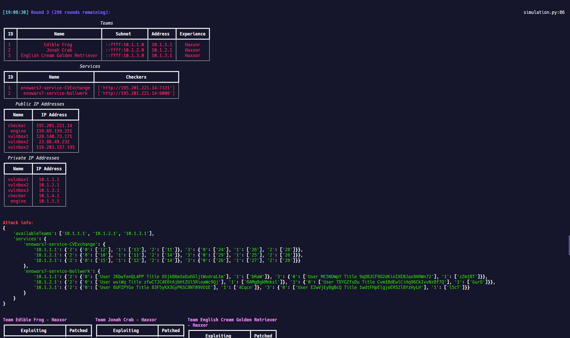The image size is (570, 338).
Task: Click the Exploiting header for Team Edible Frog
Action: coord(34,331)
